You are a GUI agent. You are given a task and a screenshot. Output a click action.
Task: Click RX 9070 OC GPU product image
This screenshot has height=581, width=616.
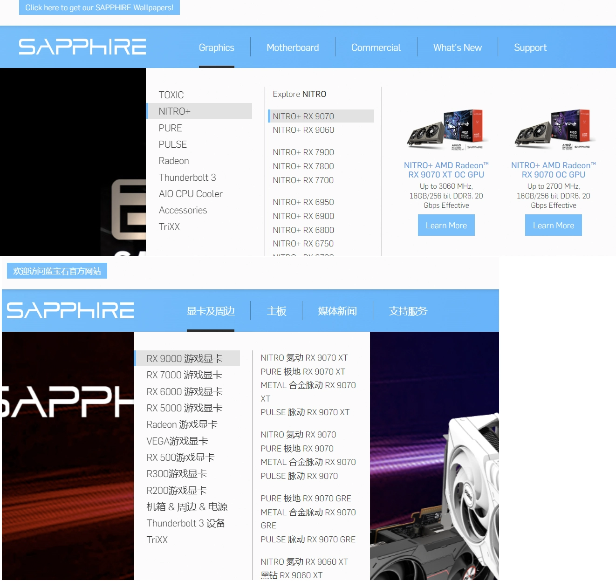[x=553, y=130]
